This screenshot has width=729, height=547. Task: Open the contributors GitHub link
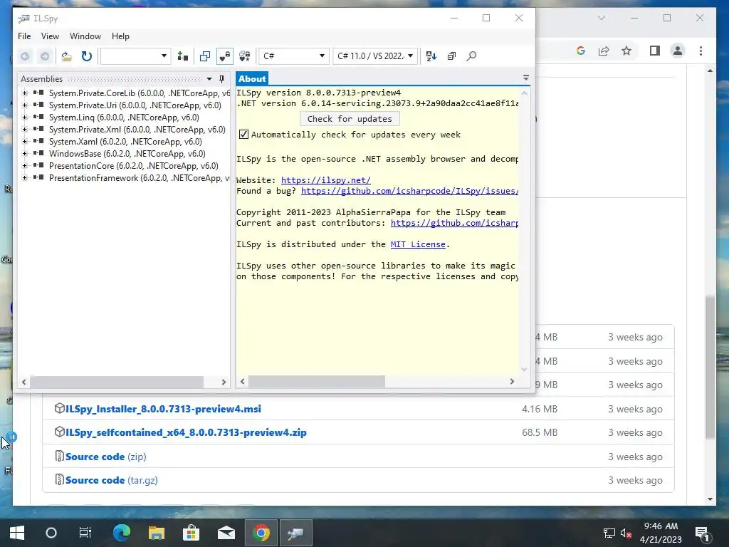pyautogui.click(x=454, y=223)
